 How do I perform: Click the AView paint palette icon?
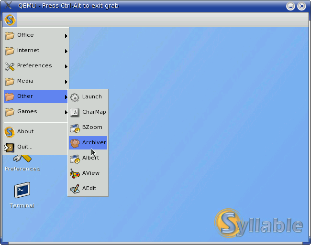tap(75, 174)
